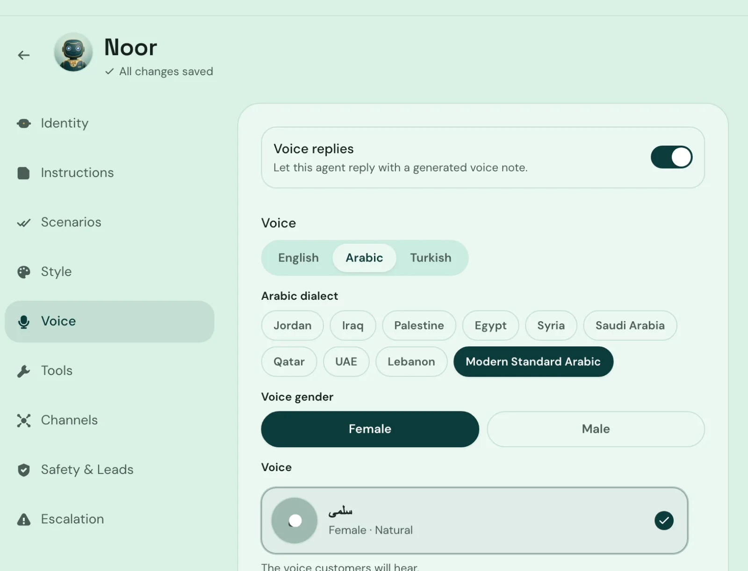Image resolution: width=748 pixels, height=571 pixels.
Task: Click the Instructions note icon
Action: coord(23,173)
